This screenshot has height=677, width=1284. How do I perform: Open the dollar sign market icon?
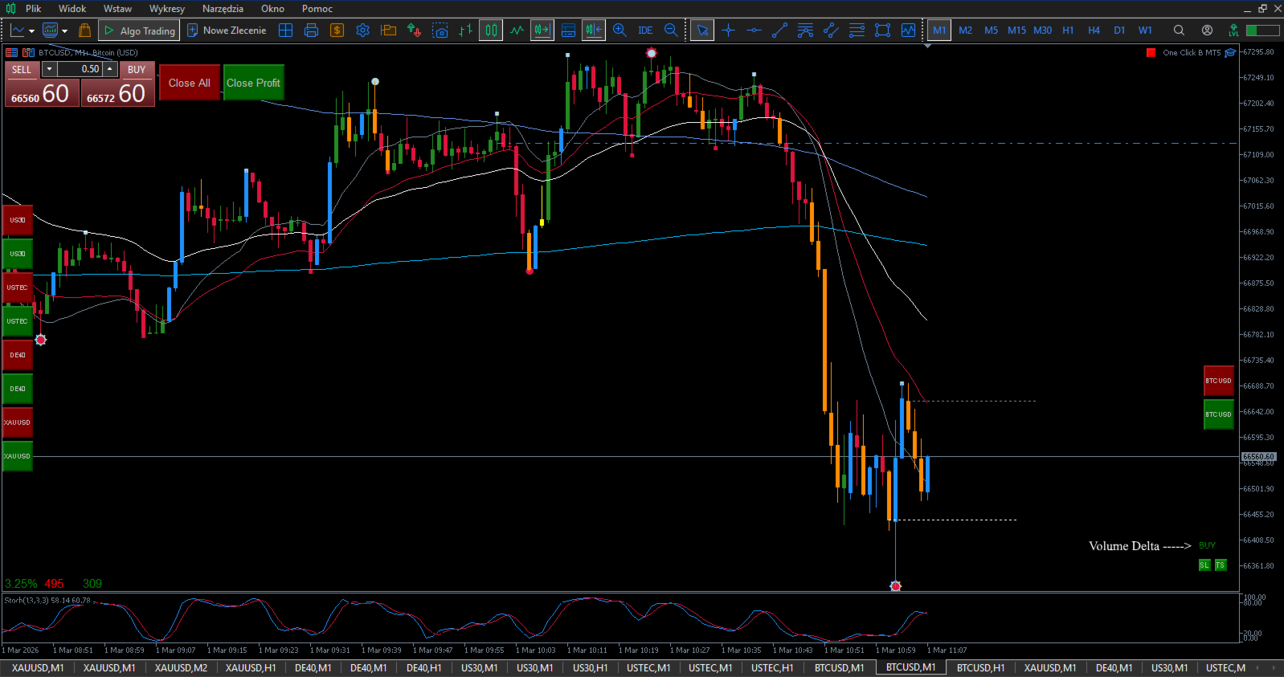(337, 31)
